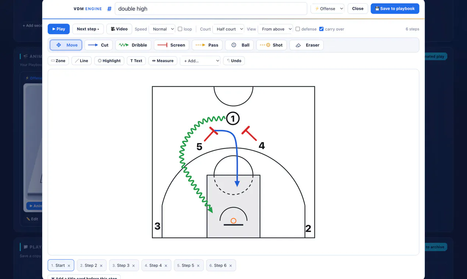Delete the Start step with its x

(69, 266)
